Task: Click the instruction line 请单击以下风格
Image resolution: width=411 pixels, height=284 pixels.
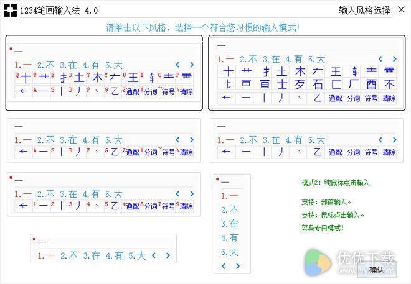Action: 202,27
